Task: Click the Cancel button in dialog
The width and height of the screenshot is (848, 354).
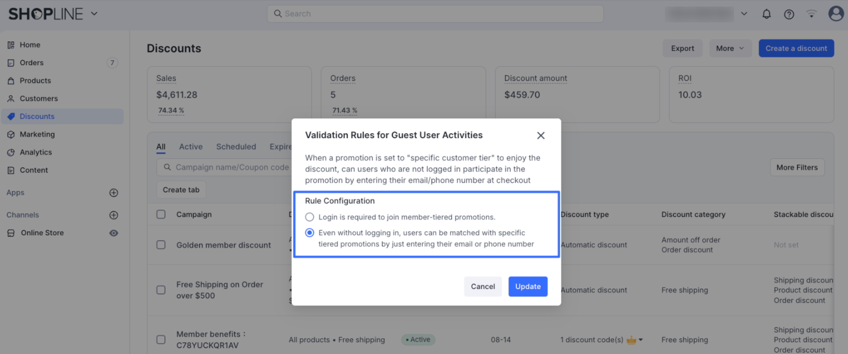Action: [482, 286]
